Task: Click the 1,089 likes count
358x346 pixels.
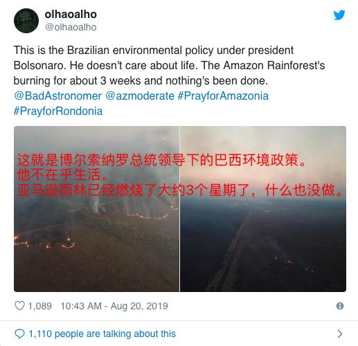Action: click(x=39, y=306)
